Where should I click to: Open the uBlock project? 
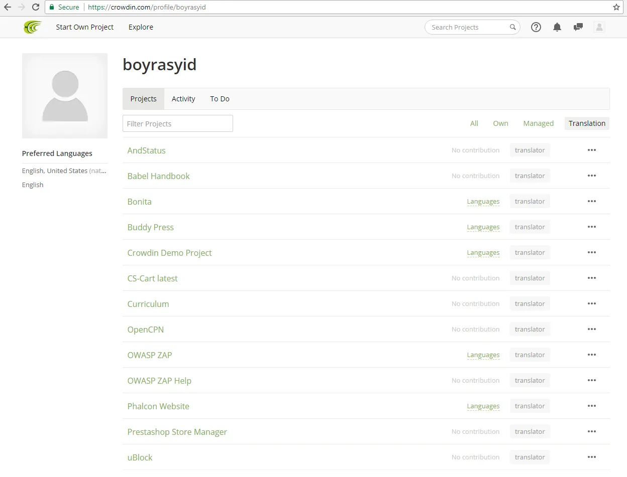(x=140, y=457)
